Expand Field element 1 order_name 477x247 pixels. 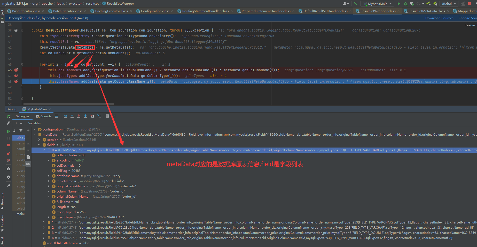tap(44, 222)
